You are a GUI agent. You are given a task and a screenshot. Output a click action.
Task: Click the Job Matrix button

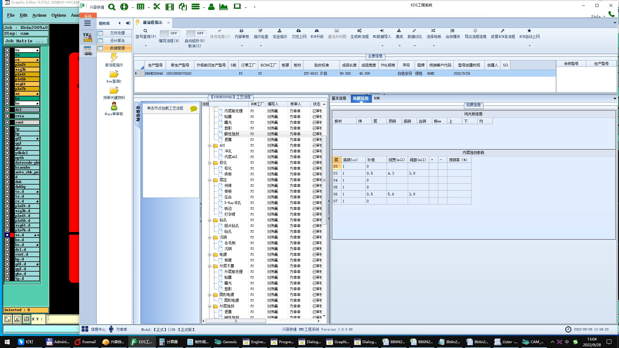26,41
